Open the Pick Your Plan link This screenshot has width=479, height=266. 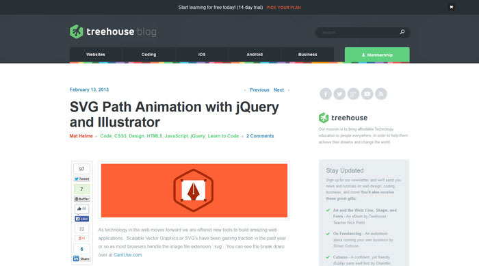coord(283,8)
